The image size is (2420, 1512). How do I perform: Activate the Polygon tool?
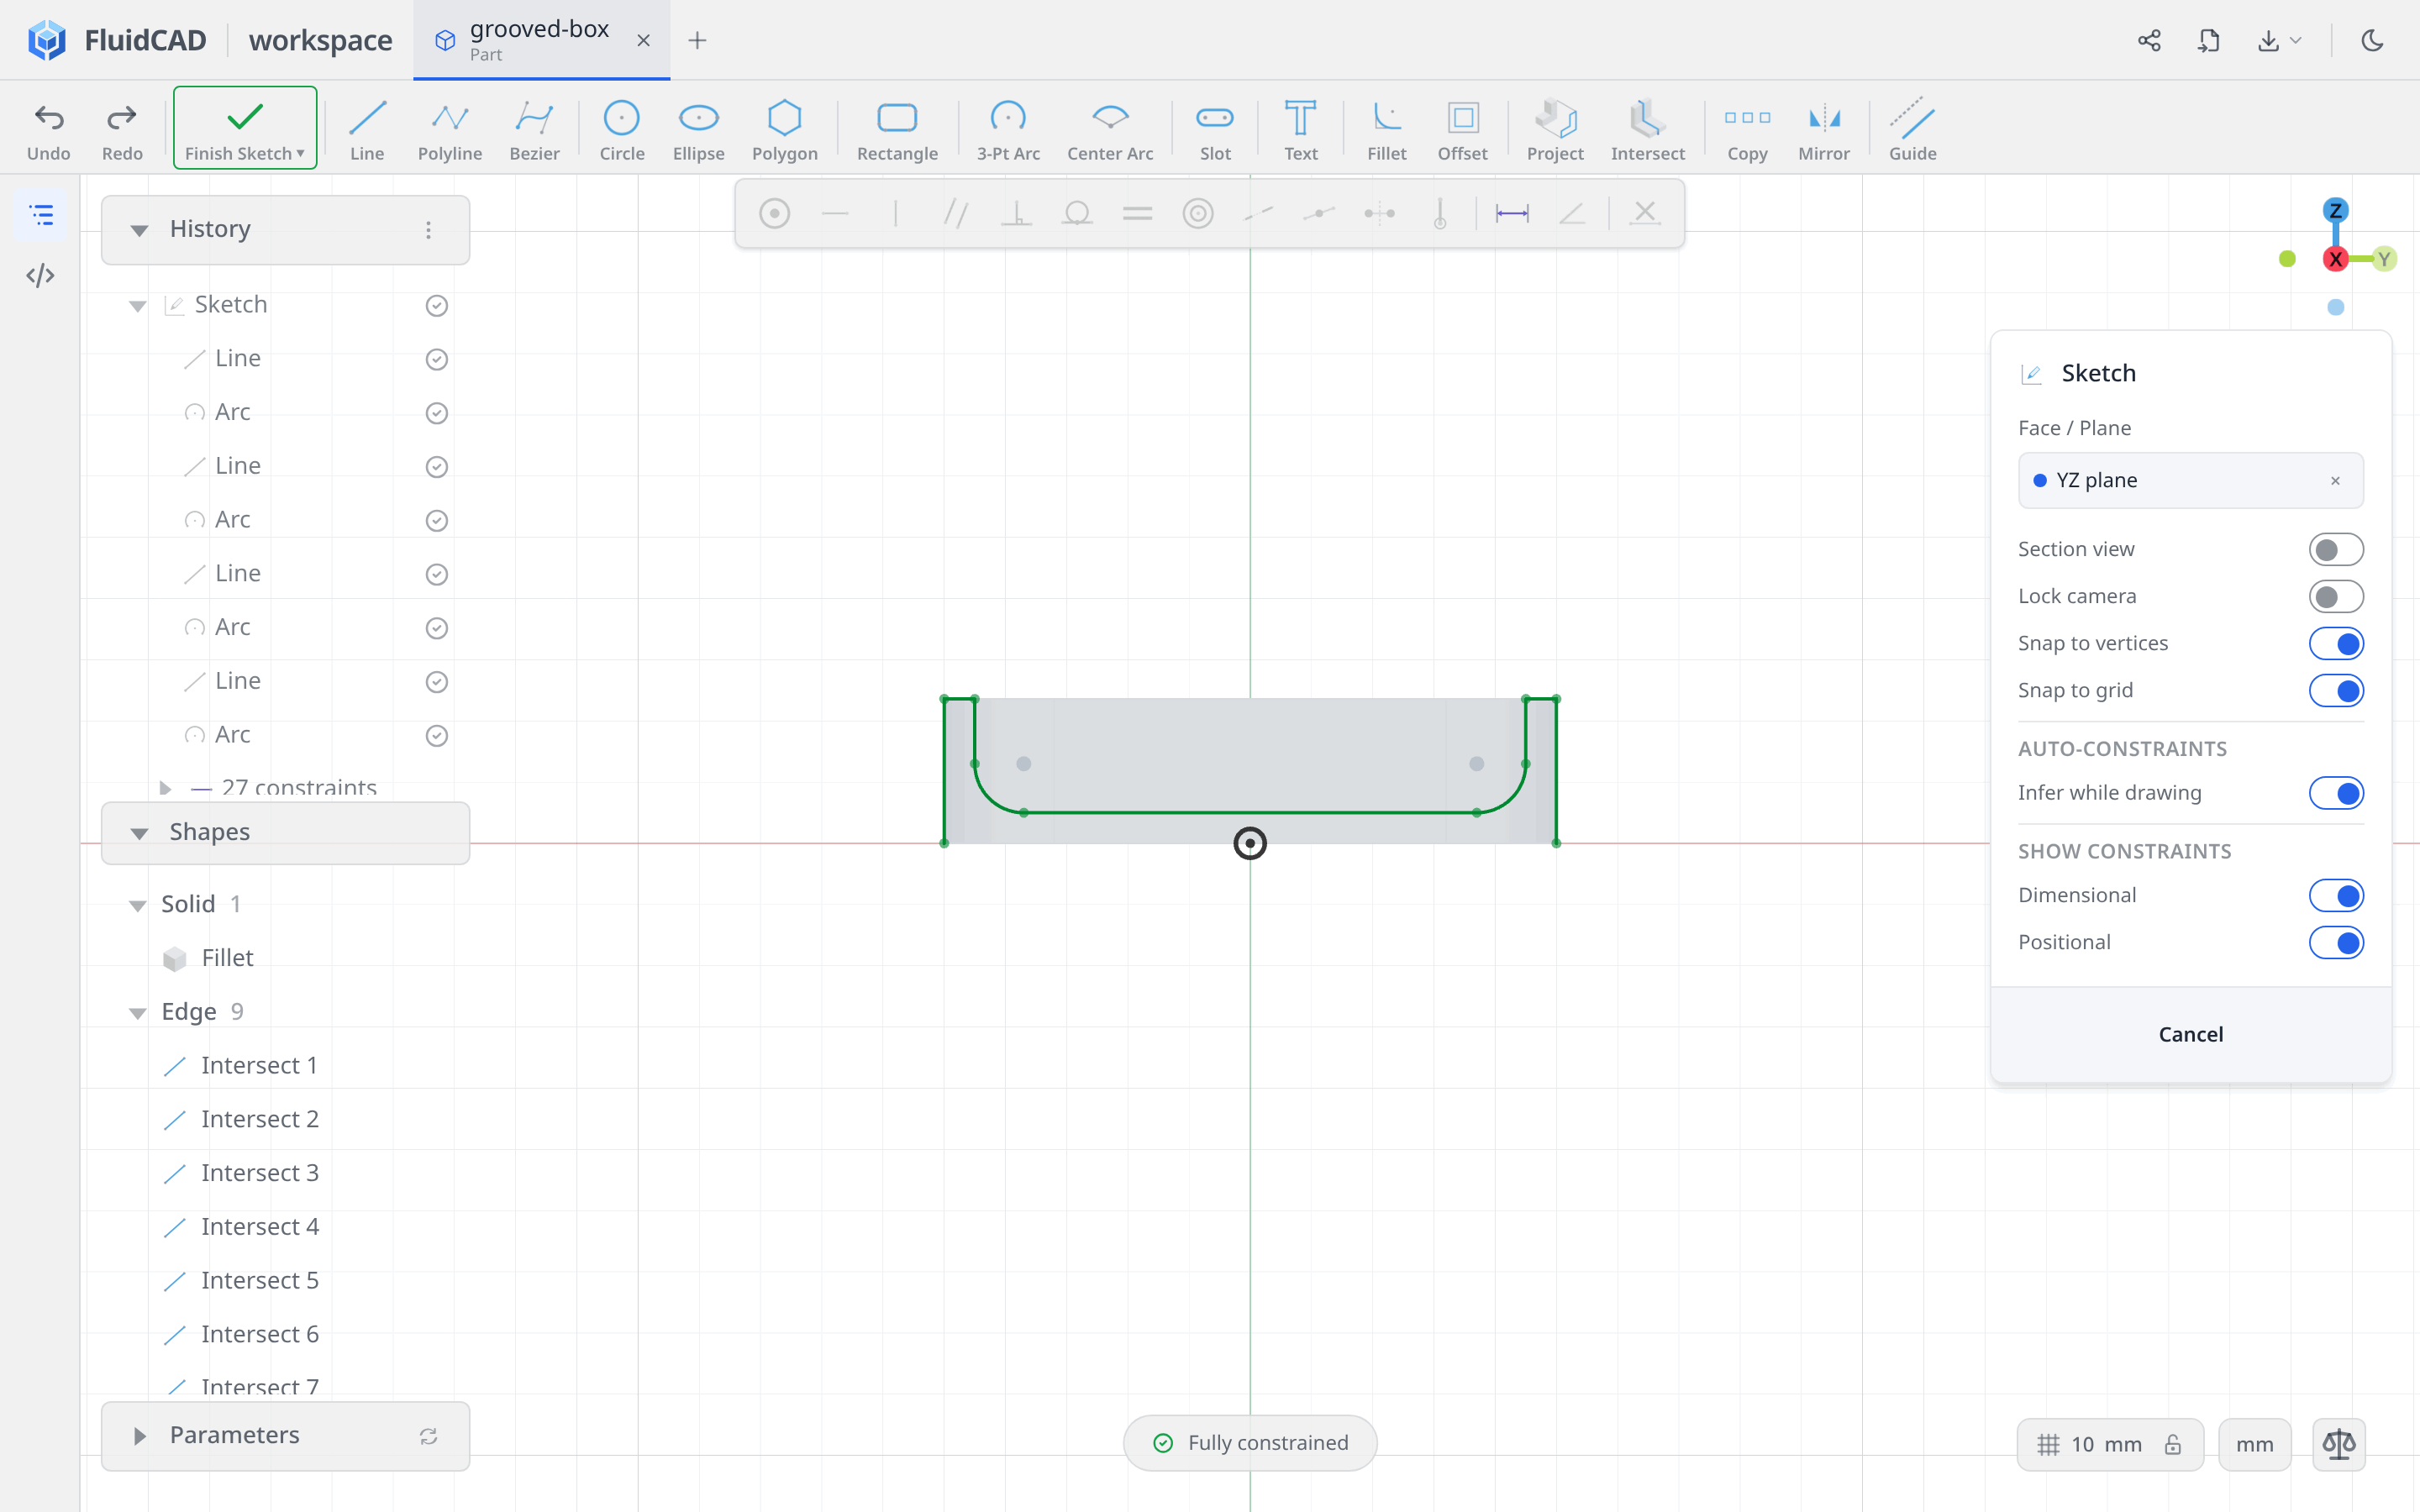(x=784, y=130)
